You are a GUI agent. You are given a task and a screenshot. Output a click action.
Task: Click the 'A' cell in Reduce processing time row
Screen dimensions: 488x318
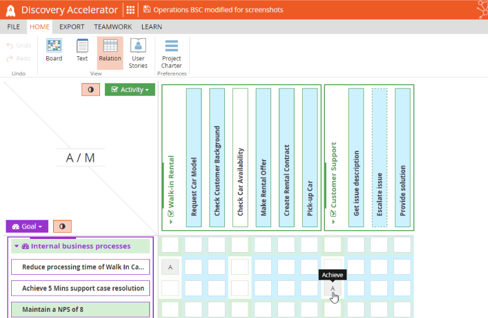click(170, 267)
